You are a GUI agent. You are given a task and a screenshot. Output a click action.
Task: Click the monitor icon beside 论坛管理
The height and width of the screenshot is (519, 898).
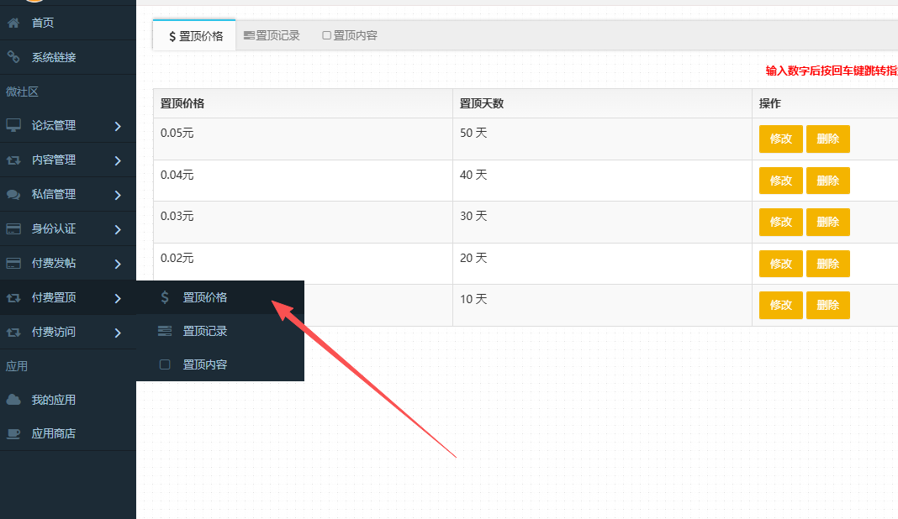(13, 125)
